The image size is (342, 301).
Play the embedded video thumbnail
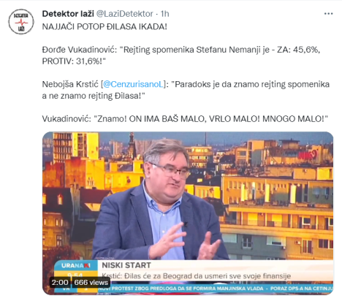188,213
